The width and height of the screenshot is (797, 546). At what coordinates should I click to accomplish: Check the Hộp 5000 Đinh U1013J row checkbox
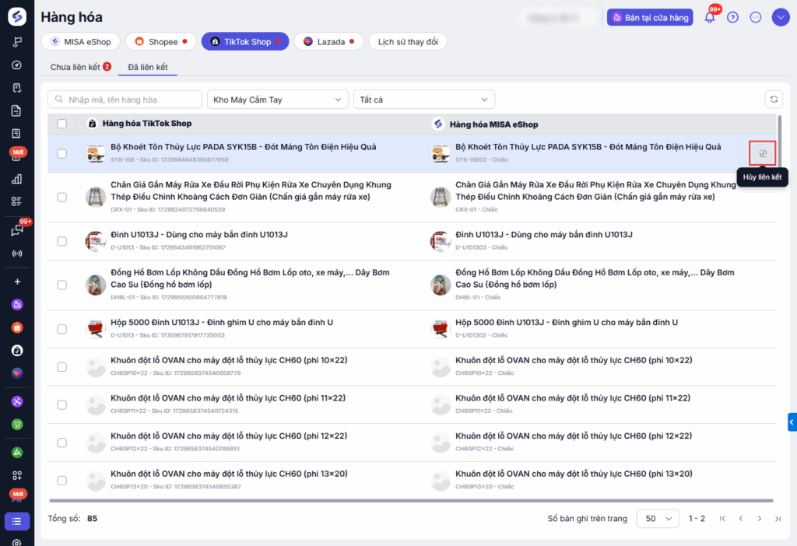pyautogui.click(x=62, y=329)
